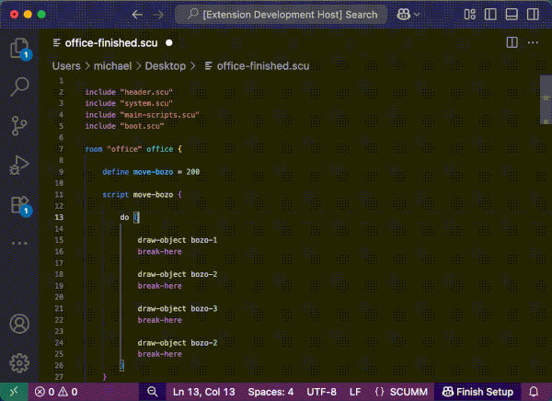Click 'draw-object bozo-3' line
The width and height of the screenshot is (552, 401).
click(178, 308)
